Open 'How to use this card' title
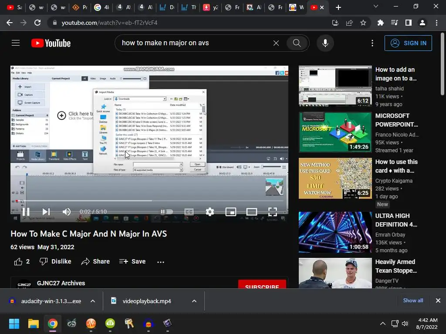The image size is (446, 334). (396, 166)
